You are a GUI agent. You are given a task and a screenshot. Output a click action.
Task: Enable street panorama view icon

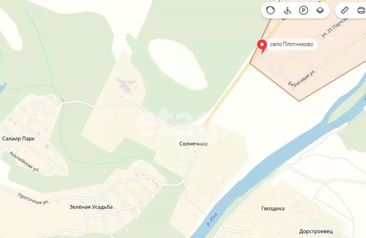pyautogui.click(x=287, y=10)
